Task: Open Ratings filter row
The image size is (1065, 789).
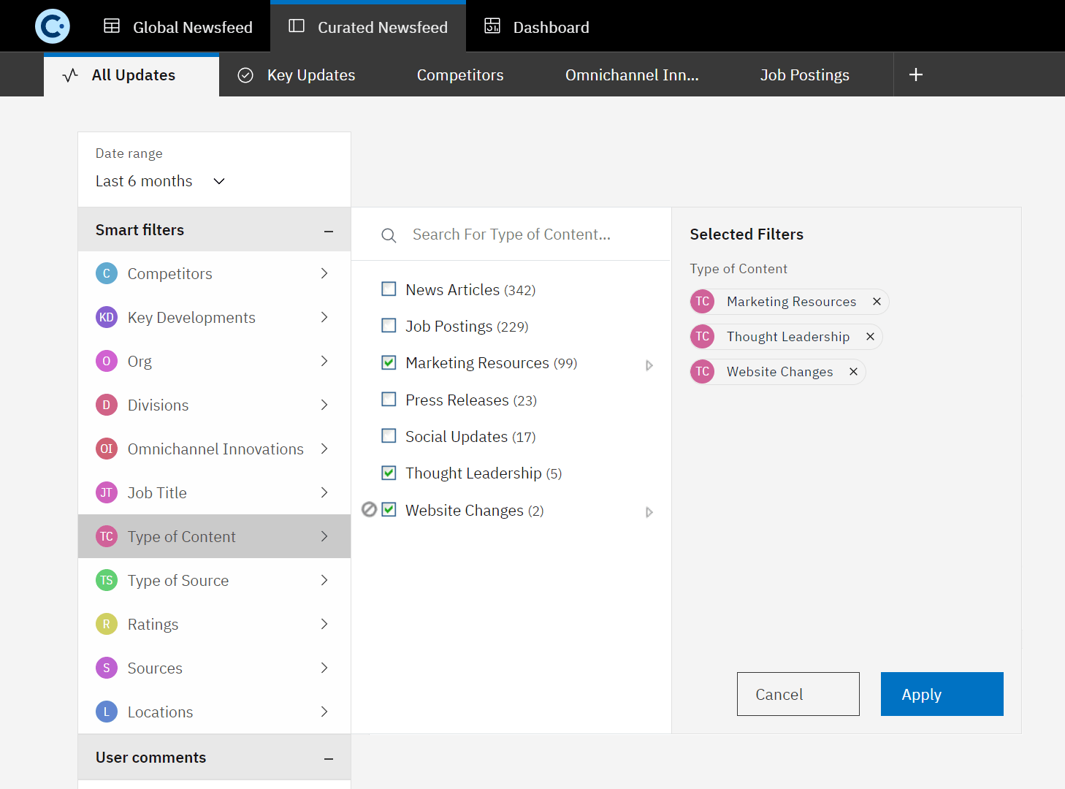Action: click(214, 624)
